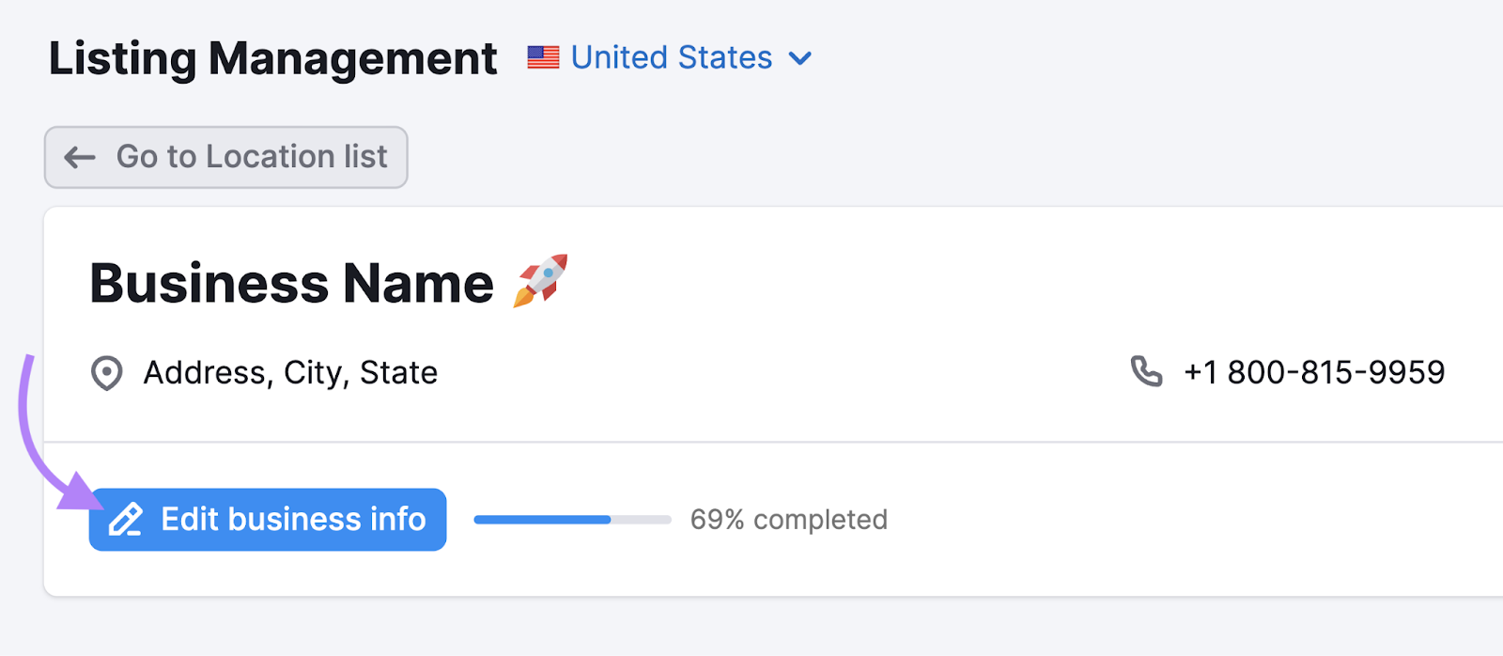Image resolution: width=1503 pixels, height=656 pixels.
Task: Open the United States country selector
Action: tap(671, 58)
